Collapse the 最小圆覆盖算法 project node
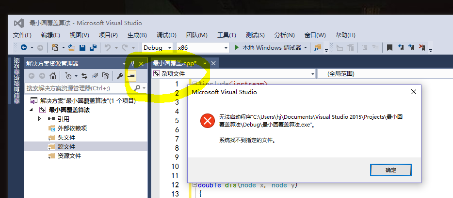This screenshot has height=198, width=453. [x=31, y=110]
